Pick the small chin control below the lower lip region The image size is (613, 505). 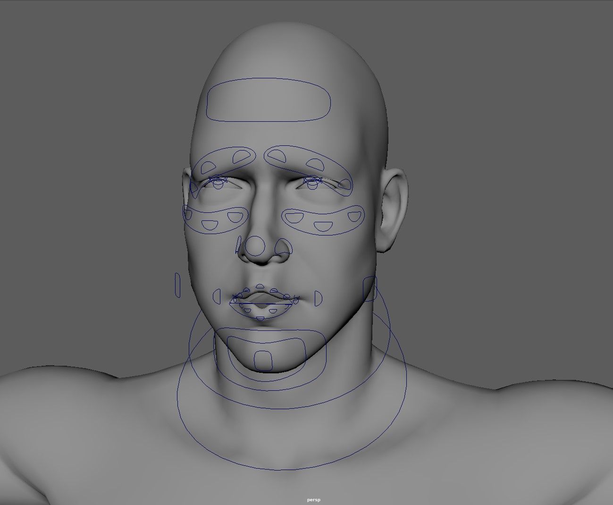point(263,360)
